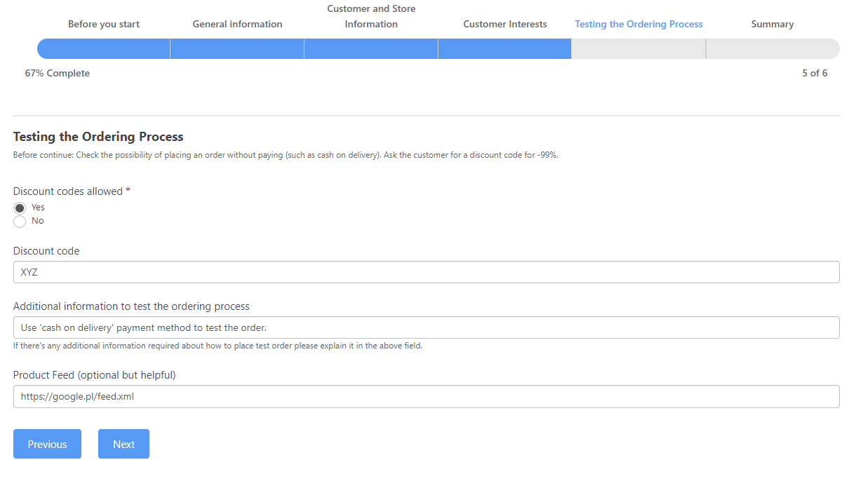
Task: Jump to the 'Summary' step label
Action: [x=772, y=24]
